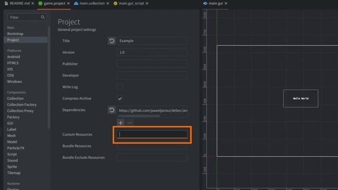Remove a dependency with the minus button
The image size is (338, 190).
click(130, 123)
